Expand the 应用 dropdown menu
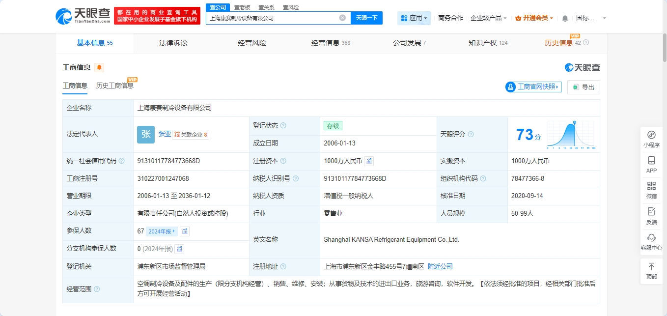This screenshot has width=667, height=316. click(x=414, y=18)
